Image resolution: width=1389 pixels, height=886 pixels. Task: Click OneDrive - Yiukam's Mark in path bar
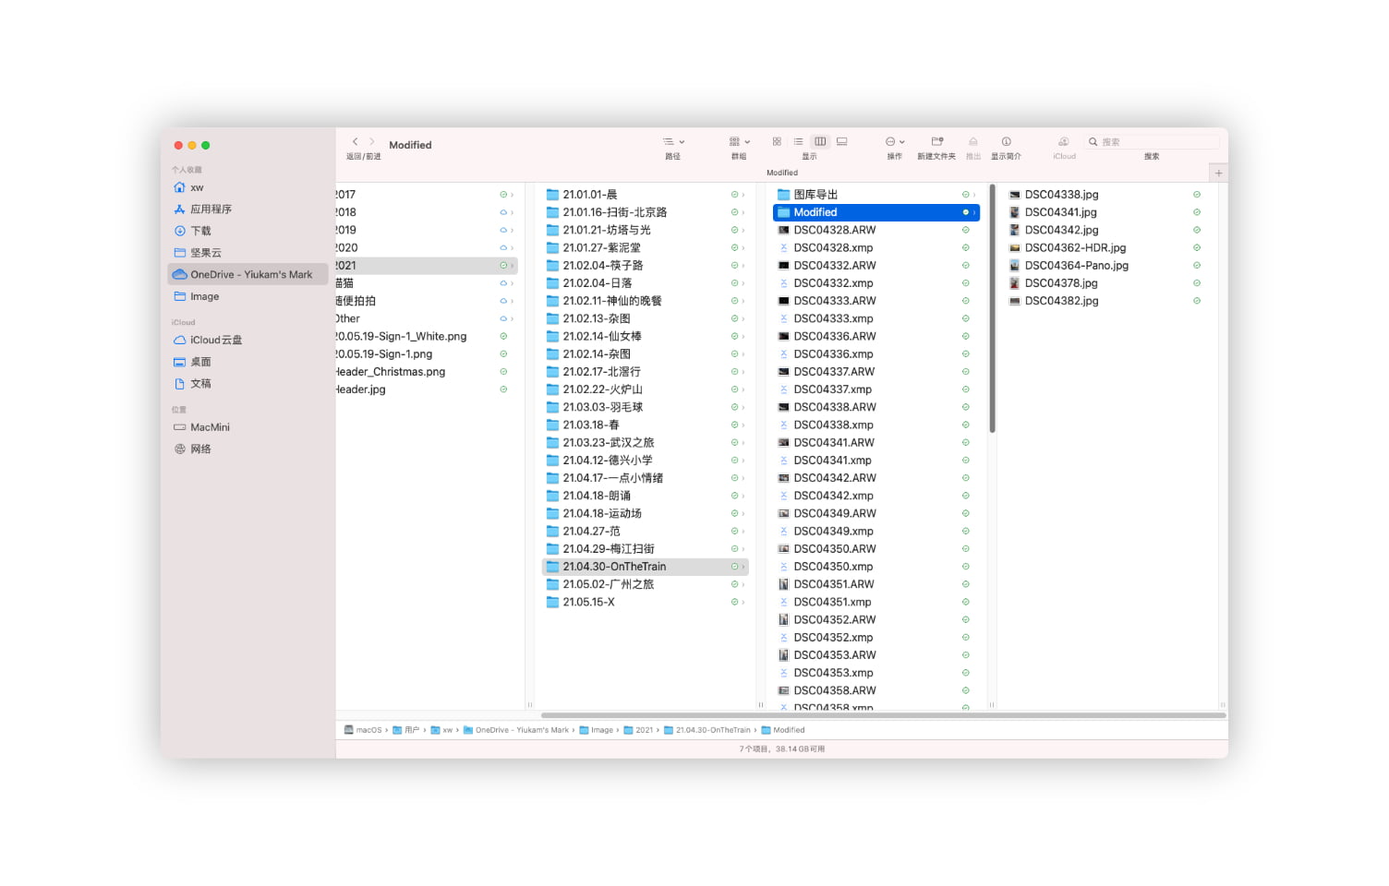(x=521, y=730)
